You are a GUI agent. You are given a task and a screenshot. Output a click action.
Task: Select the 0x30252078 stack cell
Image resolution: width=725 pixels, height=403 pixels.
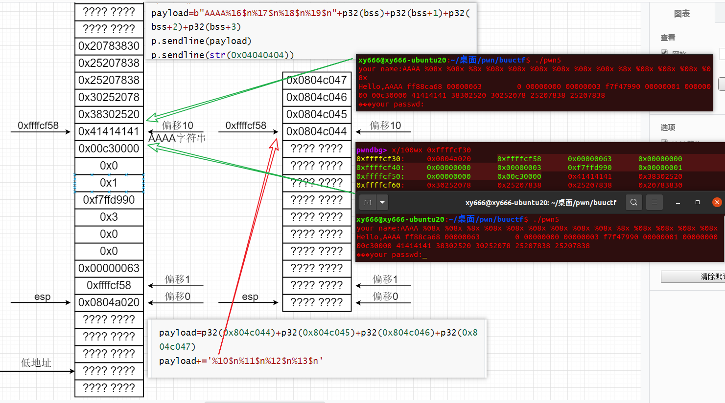point(109,97)
